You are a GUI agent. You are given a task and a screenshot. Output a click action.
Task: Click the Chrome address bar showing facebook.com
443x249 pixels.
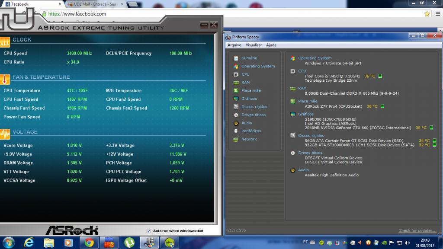232,14
